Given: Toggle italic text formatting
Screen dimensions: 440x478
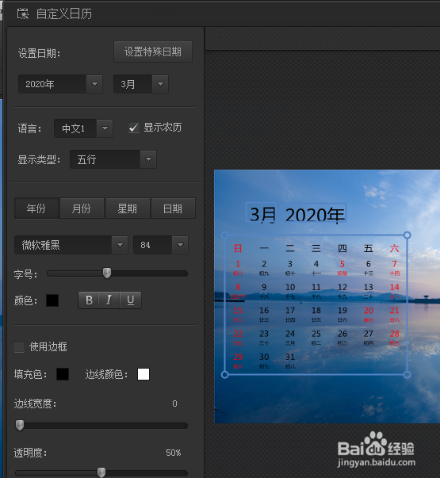Looking at the screenshot, I should pos(109,300).
